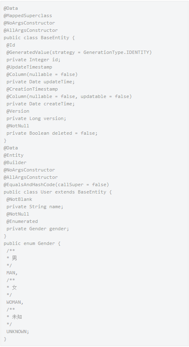Screen dimensions: 189x347
Task: Select the public class BaseEntity declaration
Action: coord(39,38)
